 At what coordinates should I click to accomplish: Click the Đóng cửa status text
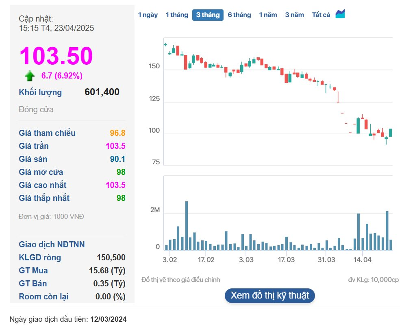[x=36, y=110]
